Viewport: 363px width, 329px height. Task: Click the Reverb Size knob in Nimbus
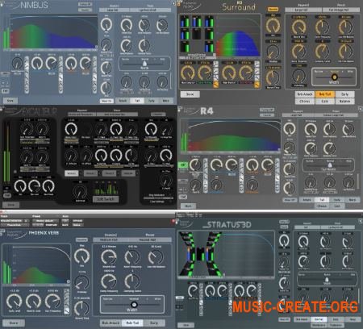126,26
